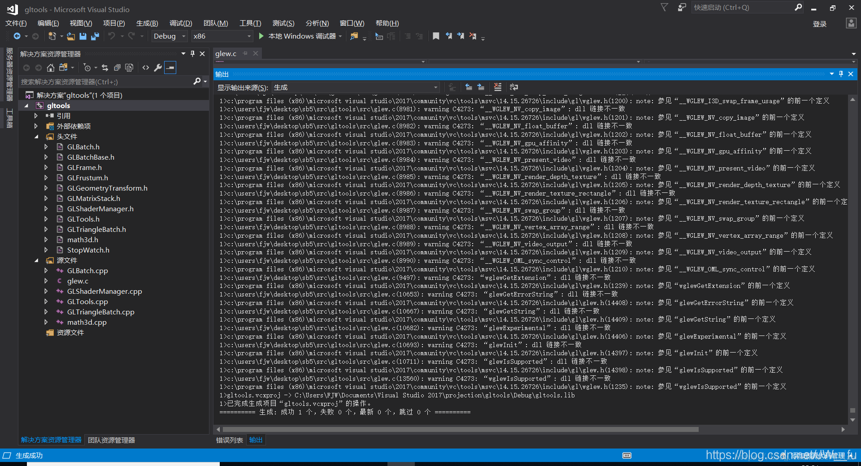The height and width of the screenshot is (466, 861).
Task: Open the 生成(B) menu
Action: (x=147, y=23)
